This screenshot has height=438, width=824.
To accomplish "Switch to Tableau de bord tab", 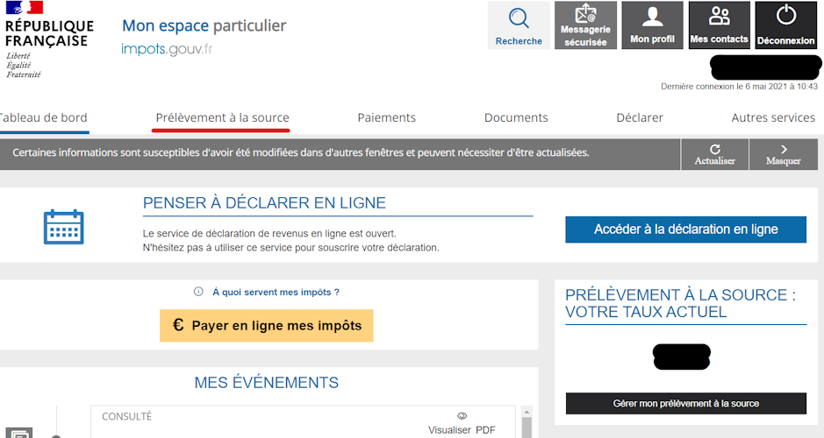I will (43, 118).
